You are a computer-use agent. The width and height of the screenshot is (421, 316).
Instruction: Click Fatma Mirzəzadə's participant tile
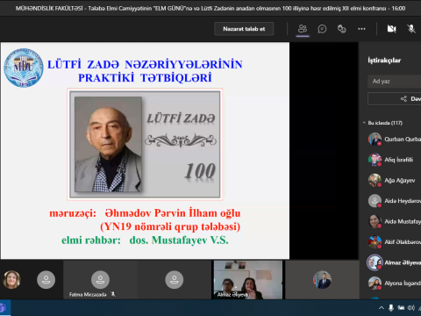pos(100,280)
